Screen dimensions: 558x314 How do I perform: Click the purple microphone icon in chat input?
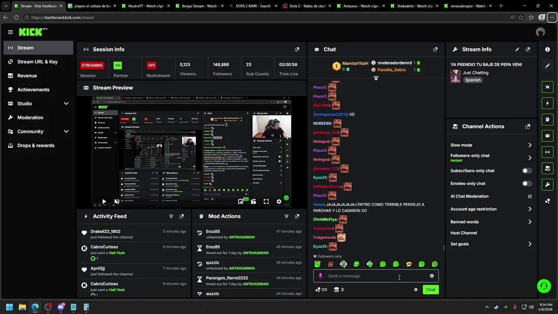click(320, 276)
